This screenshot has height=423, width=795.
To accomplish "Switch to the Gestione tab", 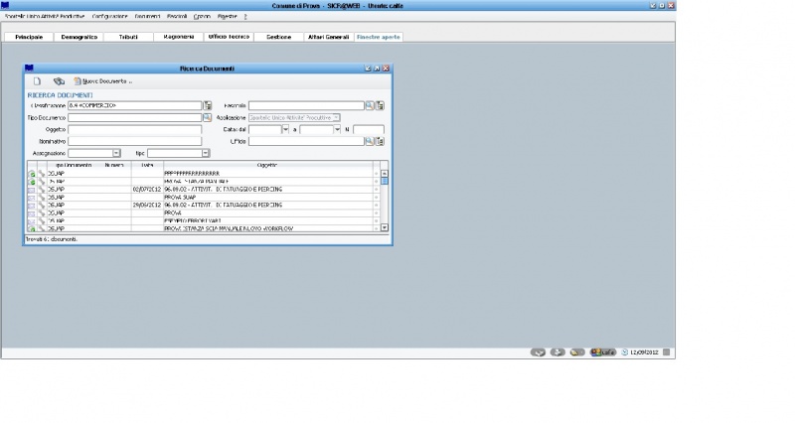I will [279, 37].
